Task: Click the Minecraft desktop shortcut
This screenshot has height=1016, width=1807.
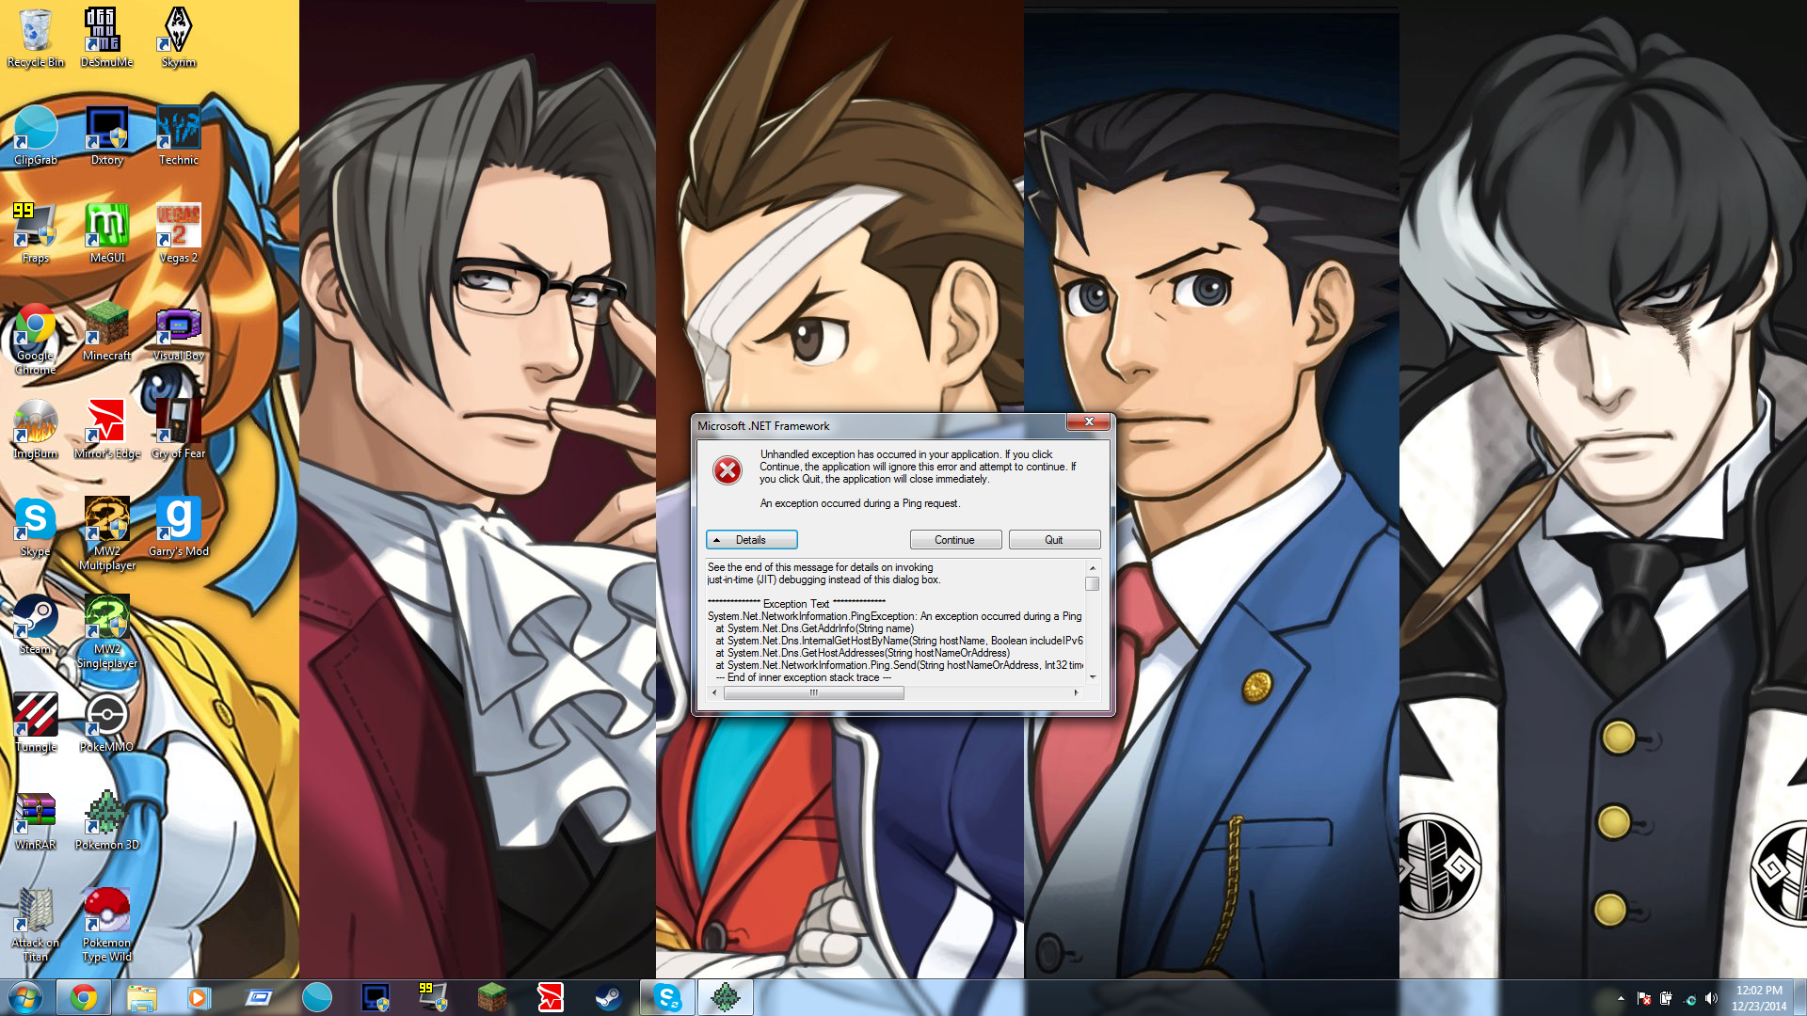Action: click(106, 331)
